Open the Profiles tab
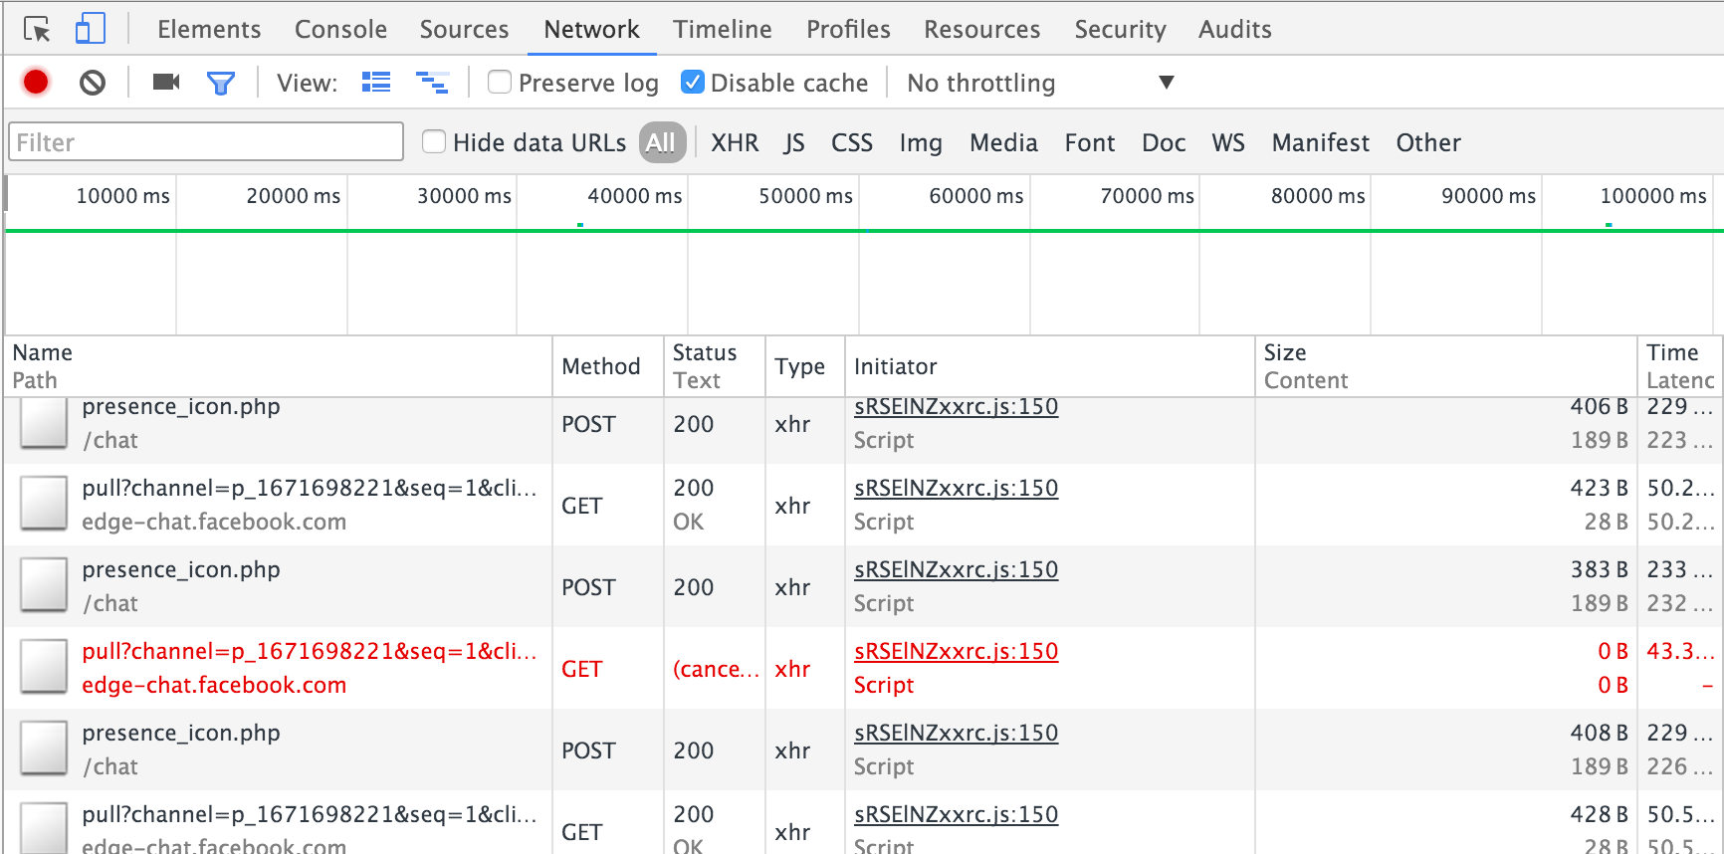Screen dimensions: 1724x854 pyautogui.click(x=848, y=30)
